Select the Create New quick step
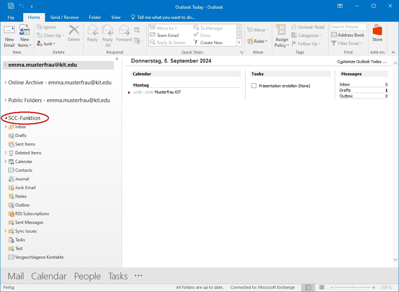The image size is (399, 292). 208,43
